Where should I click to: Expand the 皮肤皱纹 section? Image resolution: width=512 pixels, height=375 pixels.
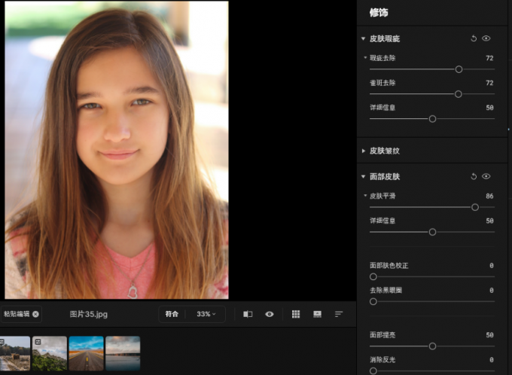364,151
